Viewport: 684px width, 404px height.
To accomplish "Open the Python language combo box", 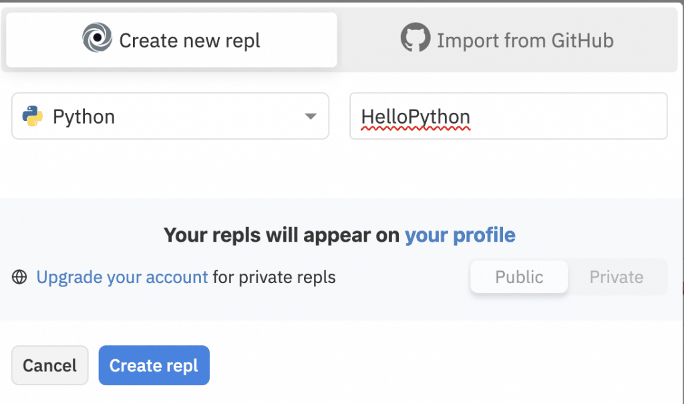I will pyautogui.click(x=170, y=116).
